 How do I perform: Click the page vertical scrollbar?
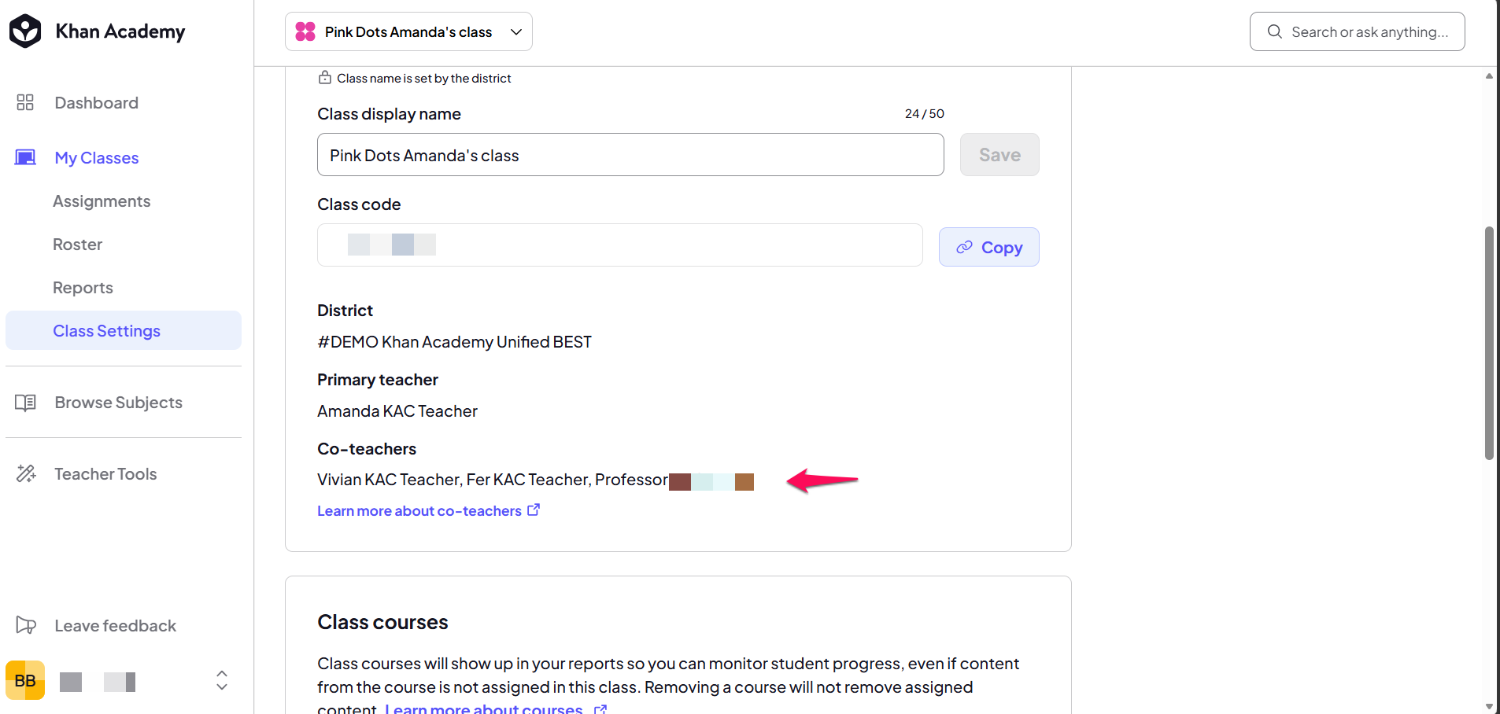tap(1489, 343)
